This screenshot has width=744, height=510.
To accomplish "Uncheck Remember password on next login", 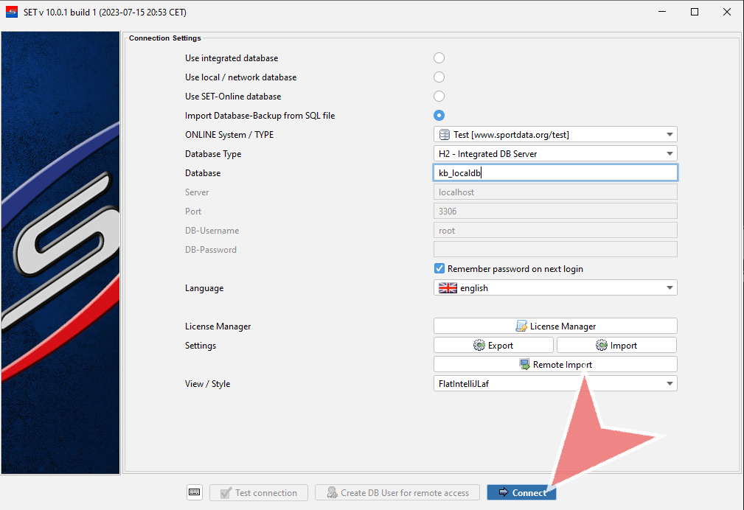I will pos(439,269).
